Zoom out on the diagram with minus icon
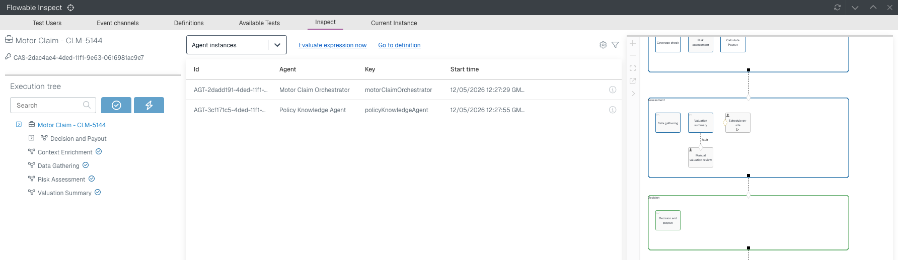Image resolution: width=898 pixels, height=260 pixels. [633, 55]
